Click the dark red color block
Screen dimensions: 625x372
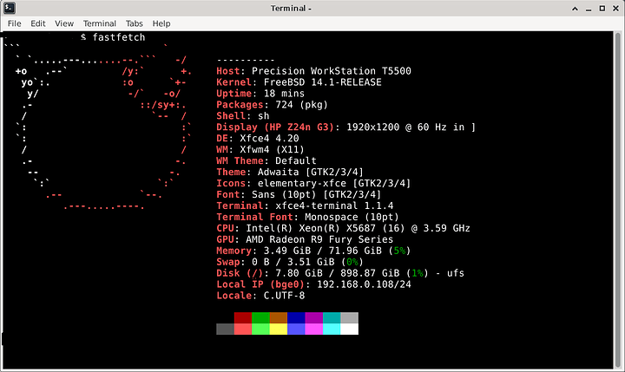pyautogui.click(x=242, y=318)
